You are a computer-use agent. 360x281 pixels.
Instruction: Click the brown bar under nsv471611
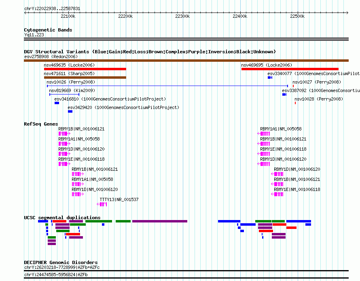coord(85,78)
